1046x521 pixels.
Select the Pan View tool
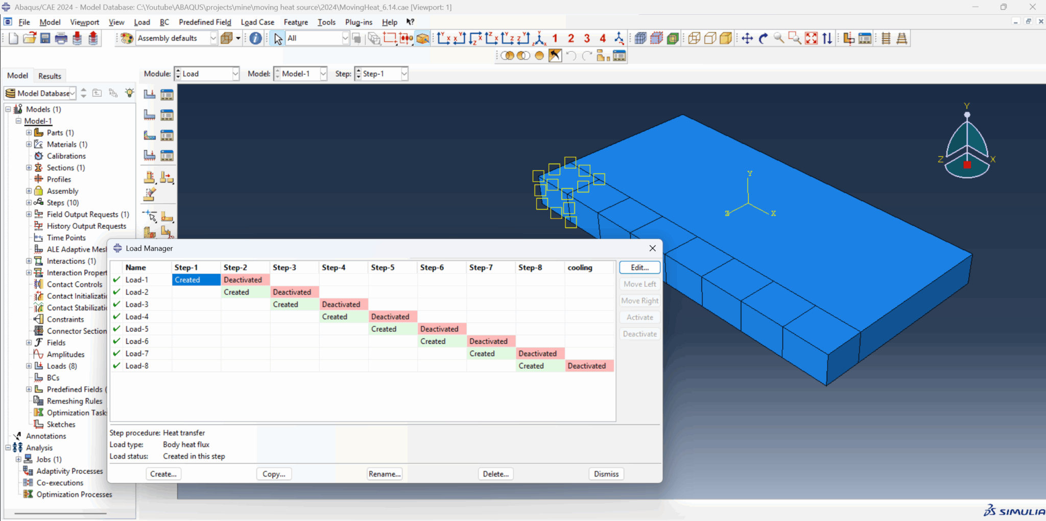point(747,38)
